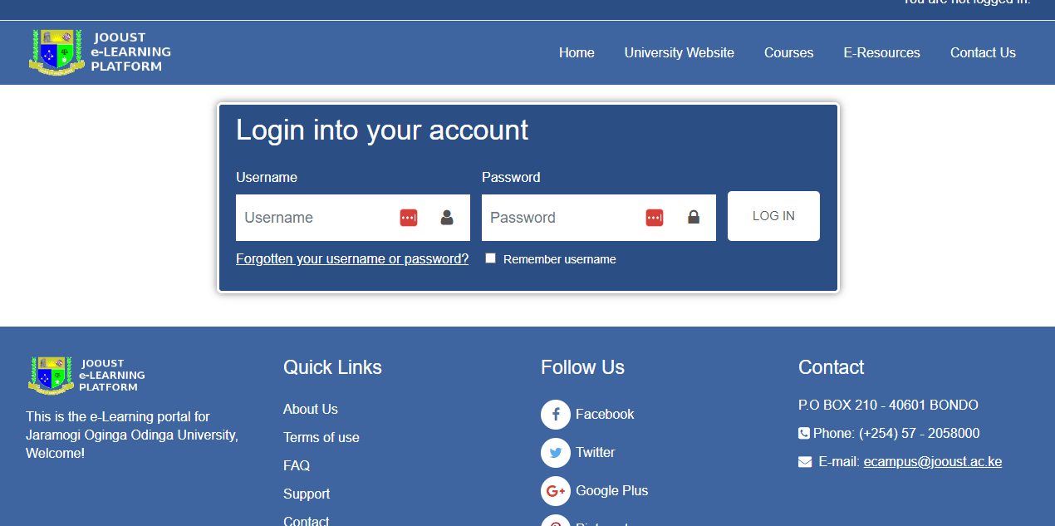Image resolution: width=1055 pixels, height=526 pixels.
Task: Open the Home menu item
Action: pyautogui.click(x=577, y=52)
